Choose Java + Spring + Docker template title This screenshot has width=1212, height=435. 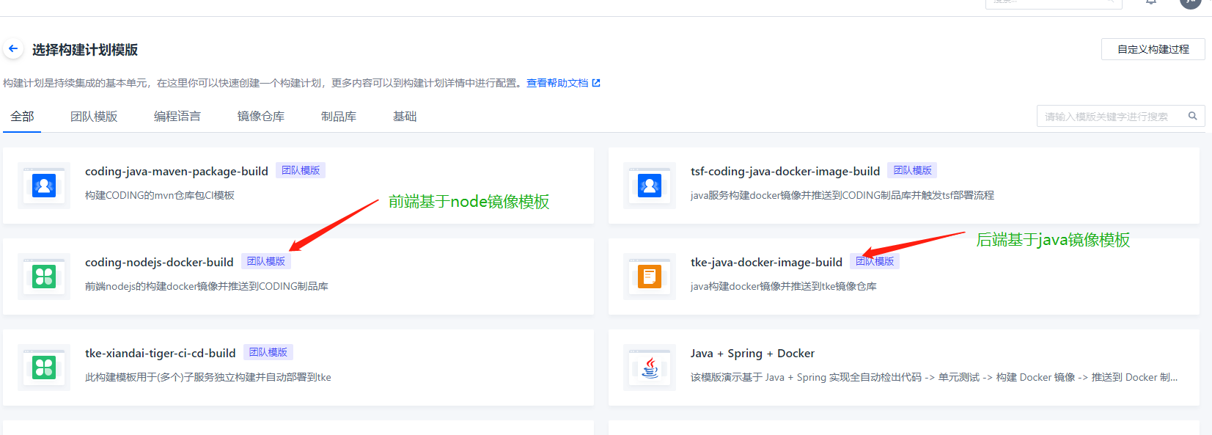coord(752,353)
